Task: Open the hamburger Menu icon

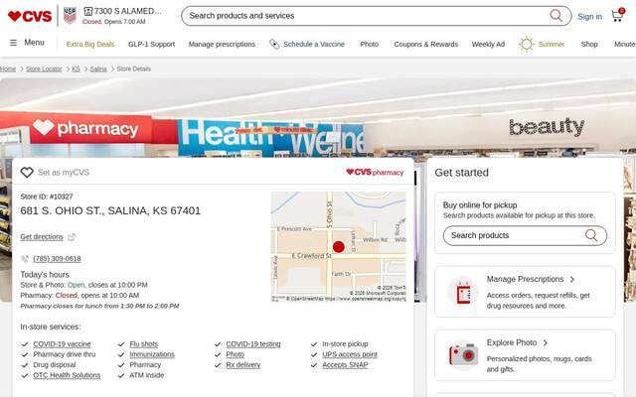Action: (13, 43)
